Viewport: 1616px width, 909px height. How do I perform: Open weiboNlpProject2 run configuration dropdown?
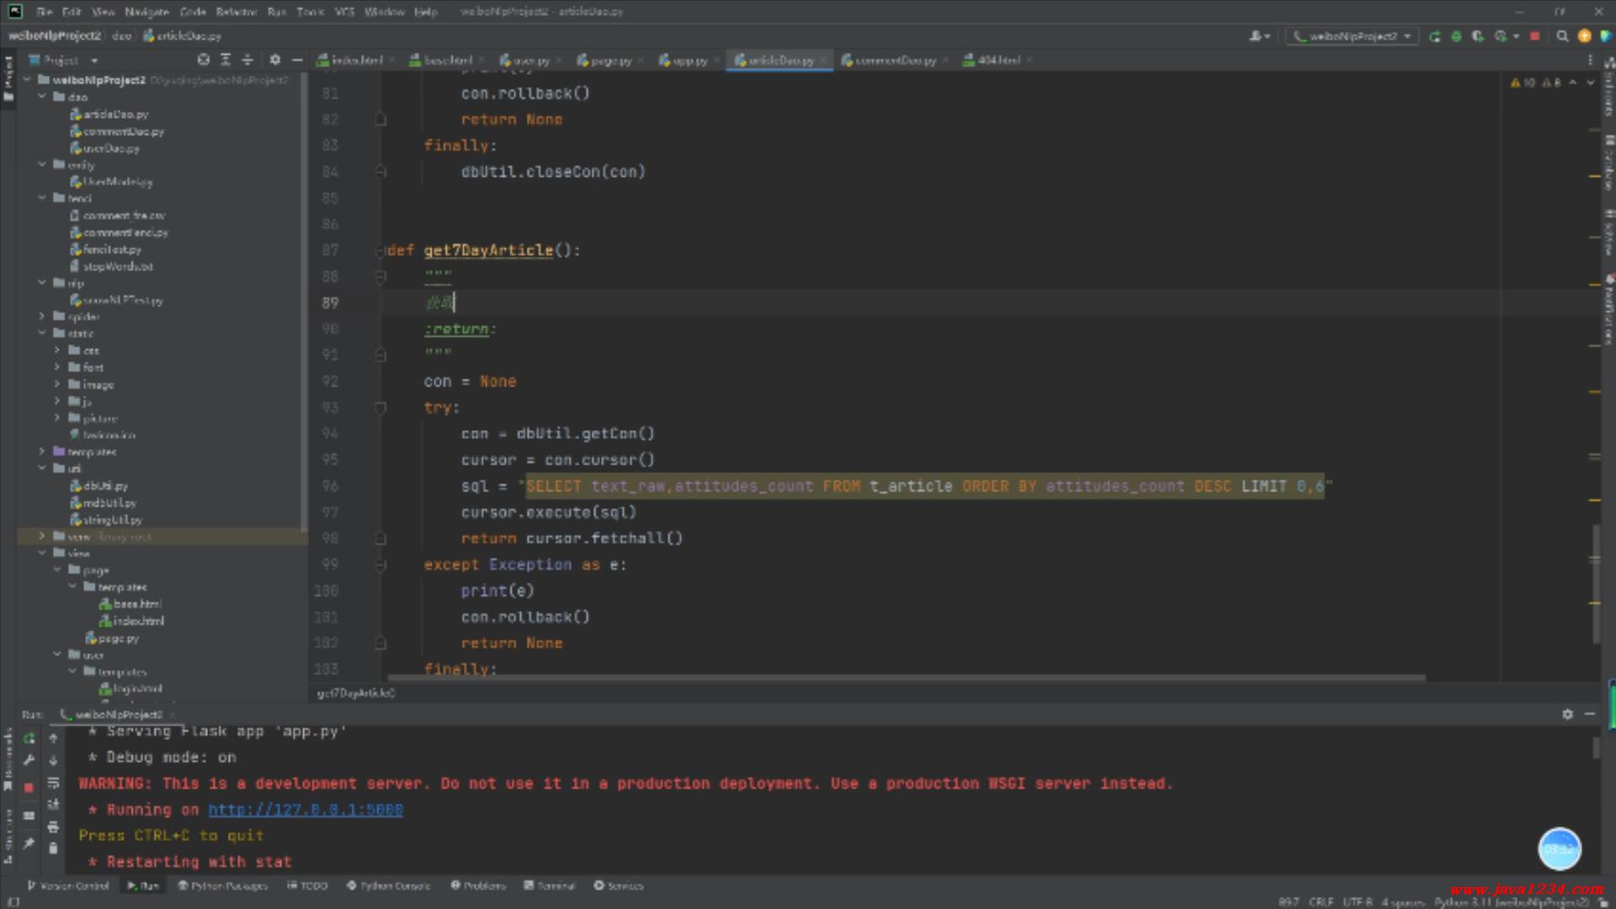1352,36
